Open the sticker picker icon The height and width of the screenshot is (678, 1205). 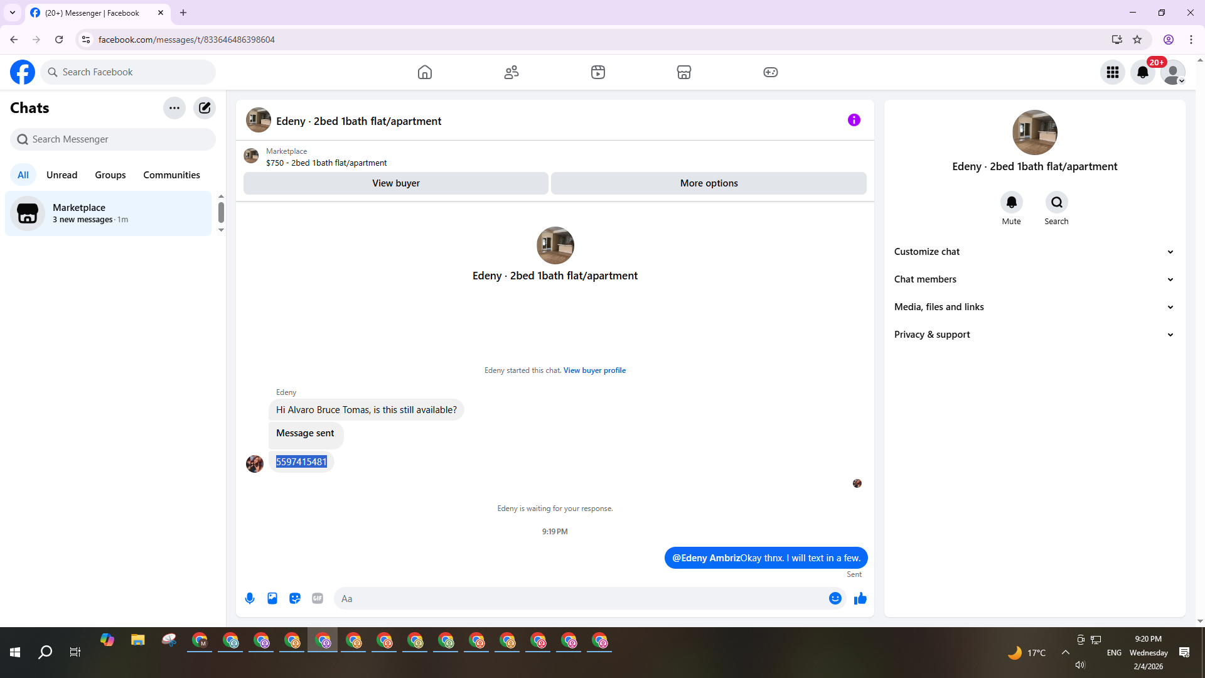click(x=295, y=598)
